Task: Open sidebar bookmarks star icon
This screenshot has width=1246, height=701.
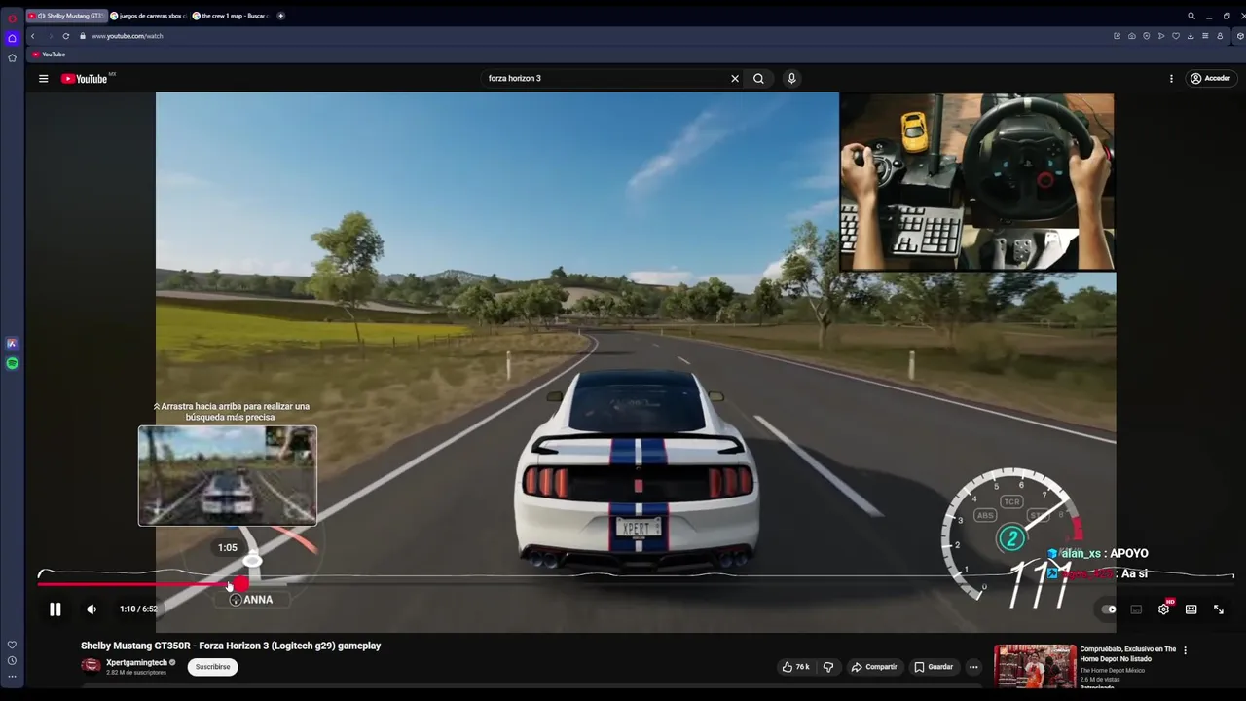Action: tap(12, 58)
